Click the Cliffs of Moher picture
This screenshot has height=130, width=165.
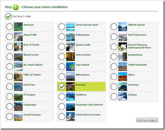[18, 77]
